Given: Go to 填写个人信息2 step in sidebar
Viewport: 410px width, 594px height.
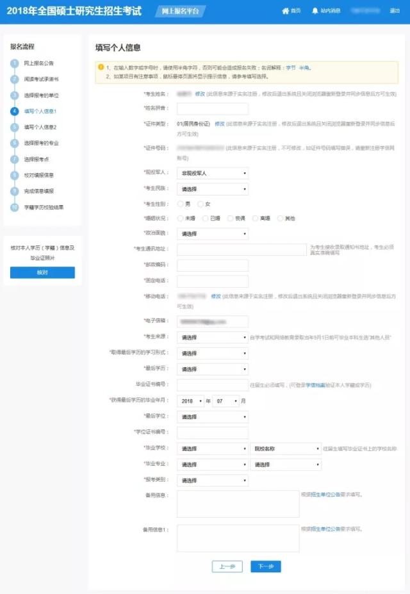Looking at the screenshot, I should pos(40,128).
